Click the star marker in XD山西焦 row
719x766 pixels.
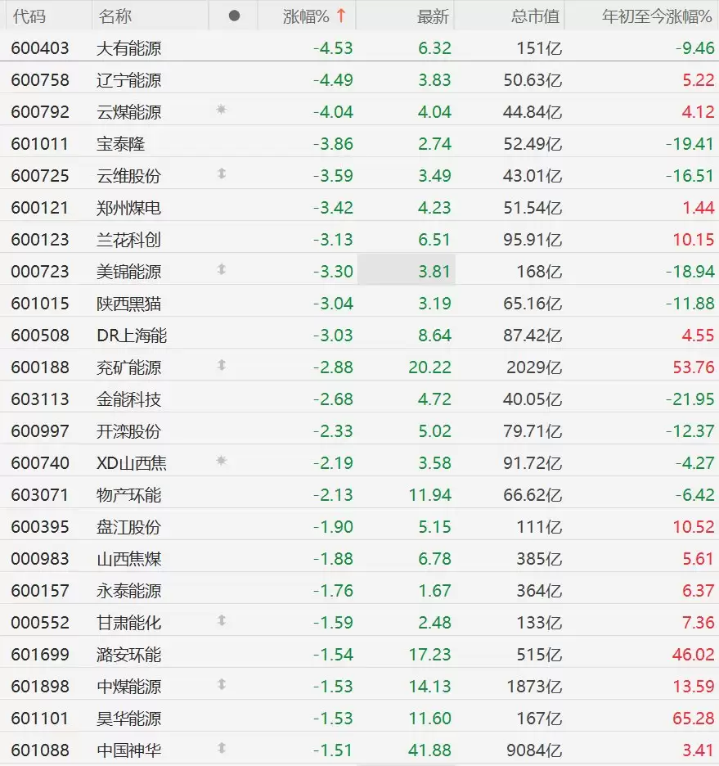click(221, 461)
